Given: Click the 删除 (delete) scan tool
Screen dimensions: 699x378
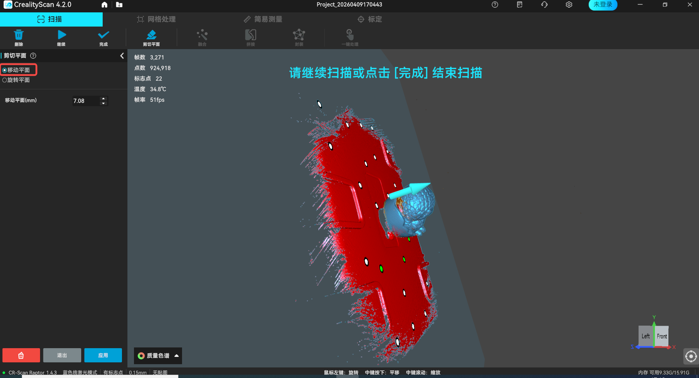Looking at the screenshot, I should point(19,37).
